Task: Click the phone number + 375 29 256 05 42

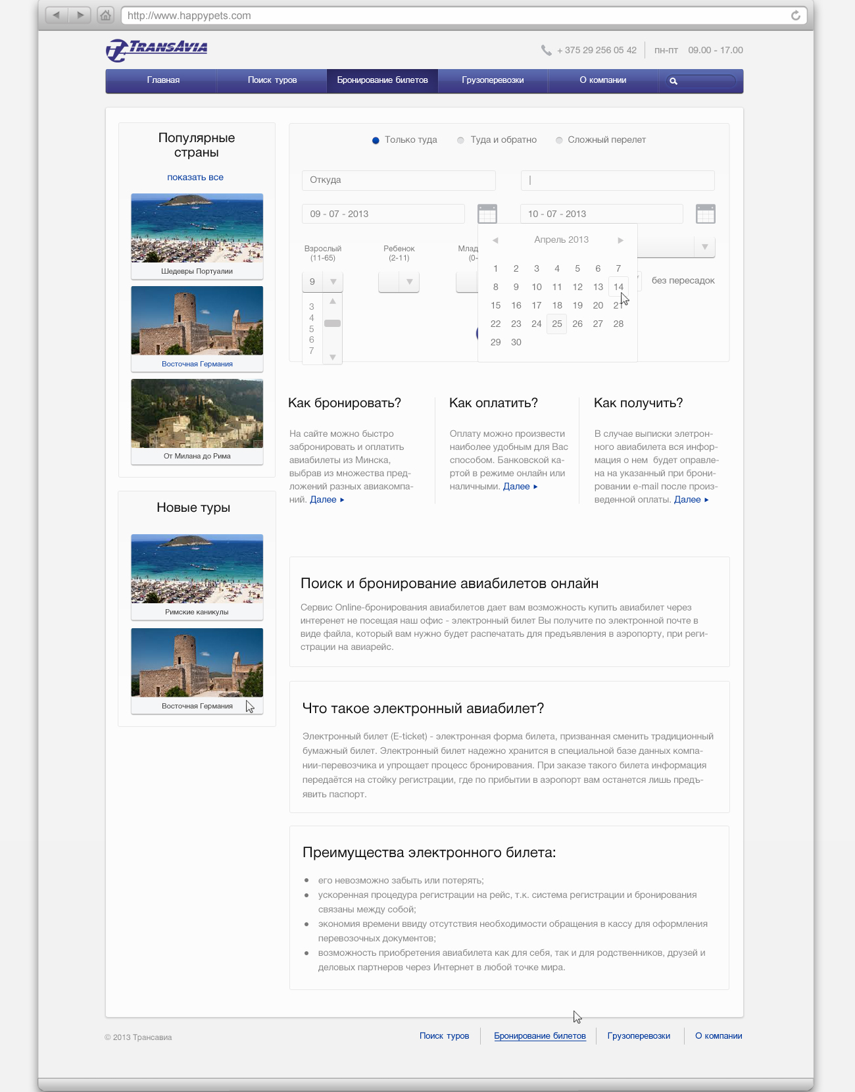Action: [597, 50]
